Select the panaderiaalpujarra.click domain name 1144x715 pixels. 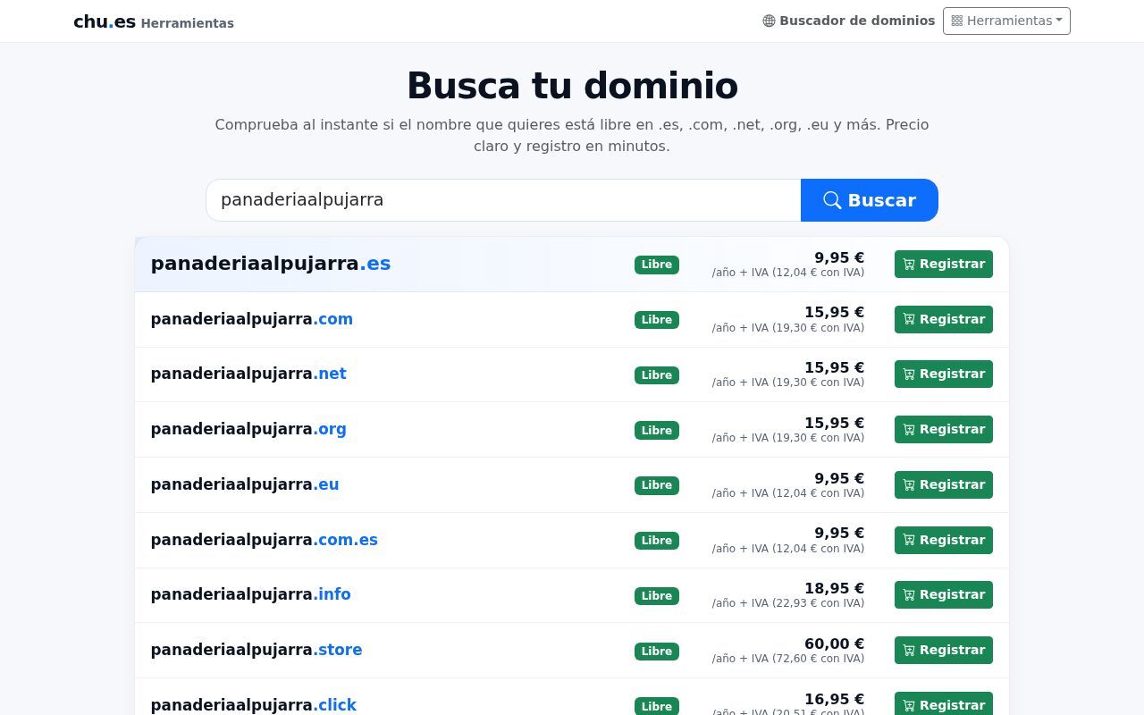point(254,705)
